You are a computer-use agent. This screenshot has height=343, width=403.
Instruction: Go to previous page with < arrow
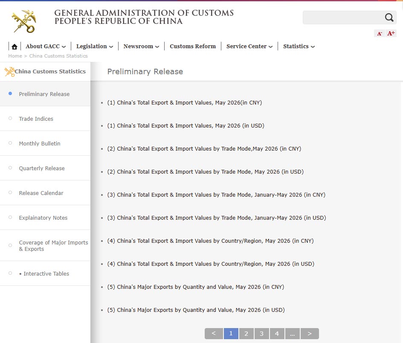214,334
